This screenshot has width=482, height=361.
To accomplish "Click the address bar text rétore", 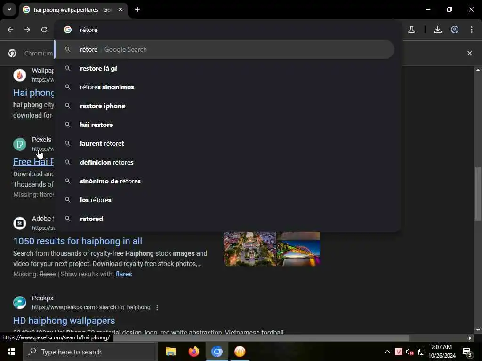I will pos(89,30).
